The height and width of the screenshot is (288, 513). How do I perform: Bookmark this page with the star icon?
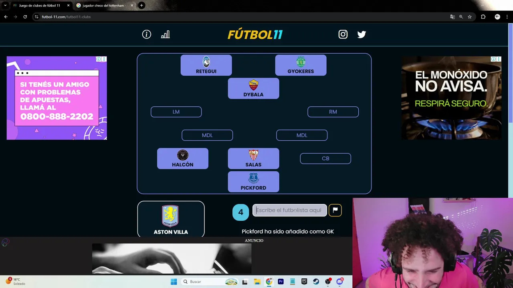coord(470,17)
